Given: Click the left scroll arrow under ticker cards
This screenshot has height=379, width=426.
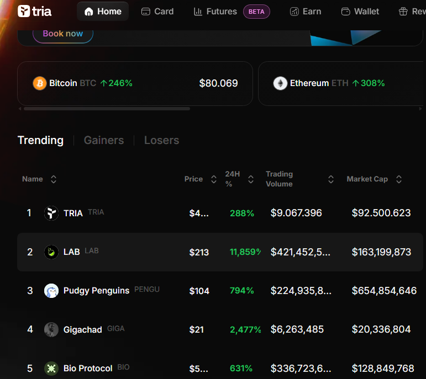Looking at the screenshot, I should (20, 109).
